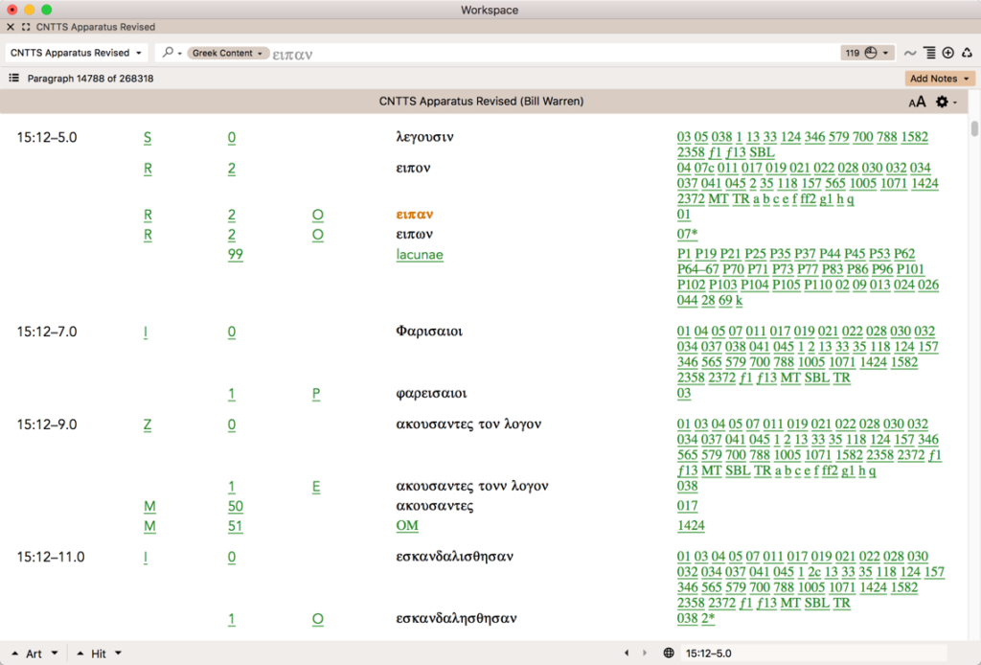Click the expand pane icon beside tab title
The height and width of the screenshot is (665, 981).
click(x=25, y=27)
